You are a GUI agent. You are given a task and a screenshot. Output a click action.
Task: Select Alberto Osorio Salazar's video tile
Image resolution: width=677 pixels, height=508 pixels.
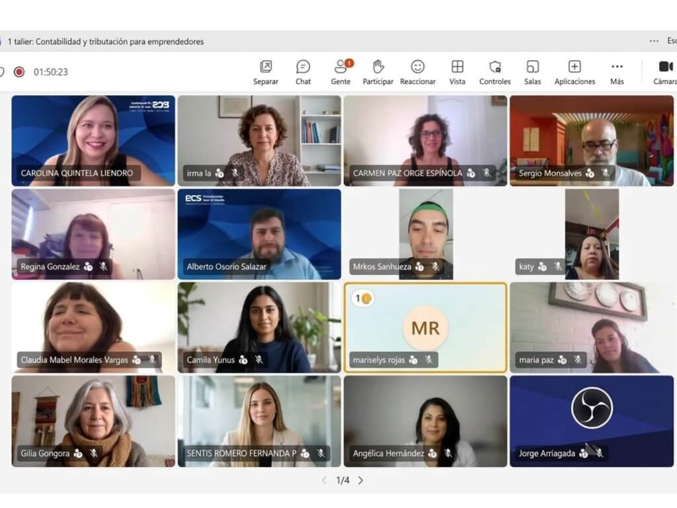click(259, 233)
